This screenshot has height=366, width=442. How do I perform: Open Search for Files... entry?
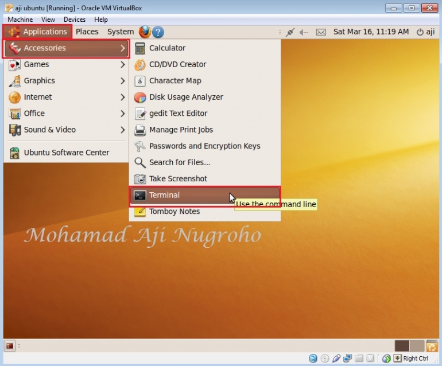pyautogui.click(x=205, y=162)
